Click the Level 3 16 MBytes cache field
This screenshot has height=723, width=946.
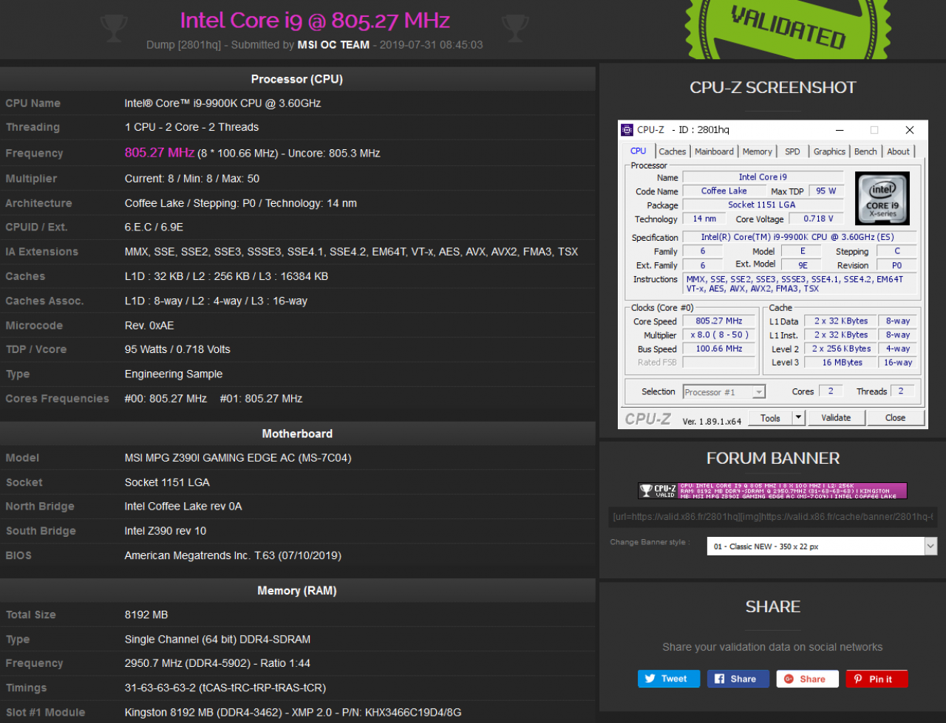click(843, 363)
